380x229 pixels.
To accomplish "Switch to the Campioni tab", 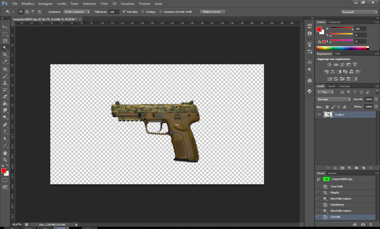I will (335, 22).
